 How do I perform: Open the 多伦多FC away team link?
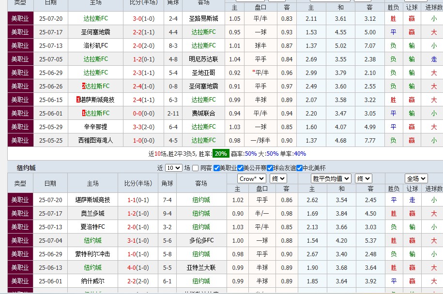click(x=200, y=240)
